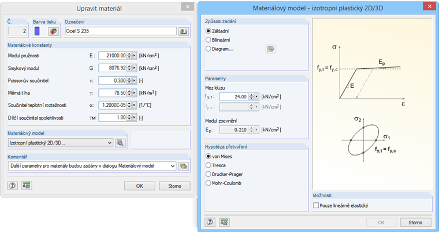Click the edit diagram icon beside Diagram option
Image resolution: width=439 pixels, height=233 pixels.
coord(270,49)
